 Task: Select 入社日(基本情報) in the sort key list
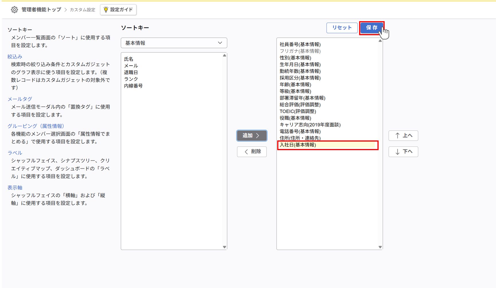(298, 145)
